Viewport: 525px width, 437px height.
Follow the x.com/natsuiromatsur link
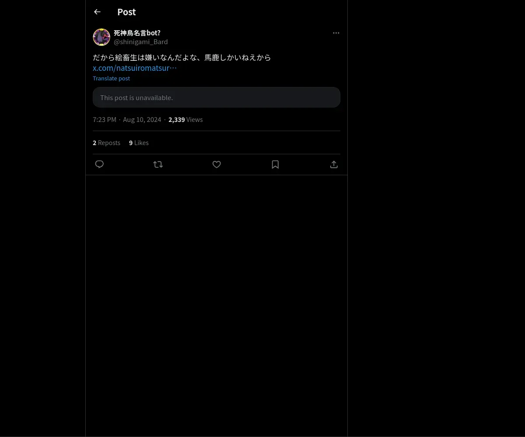coord(135,68)
